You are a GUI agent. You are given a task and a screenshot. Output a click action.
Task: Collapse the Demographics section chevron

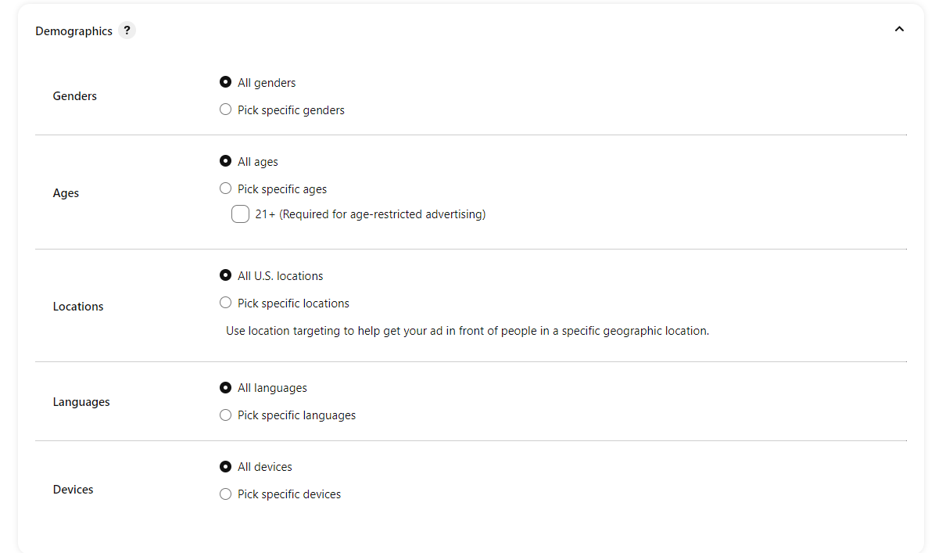899,30
